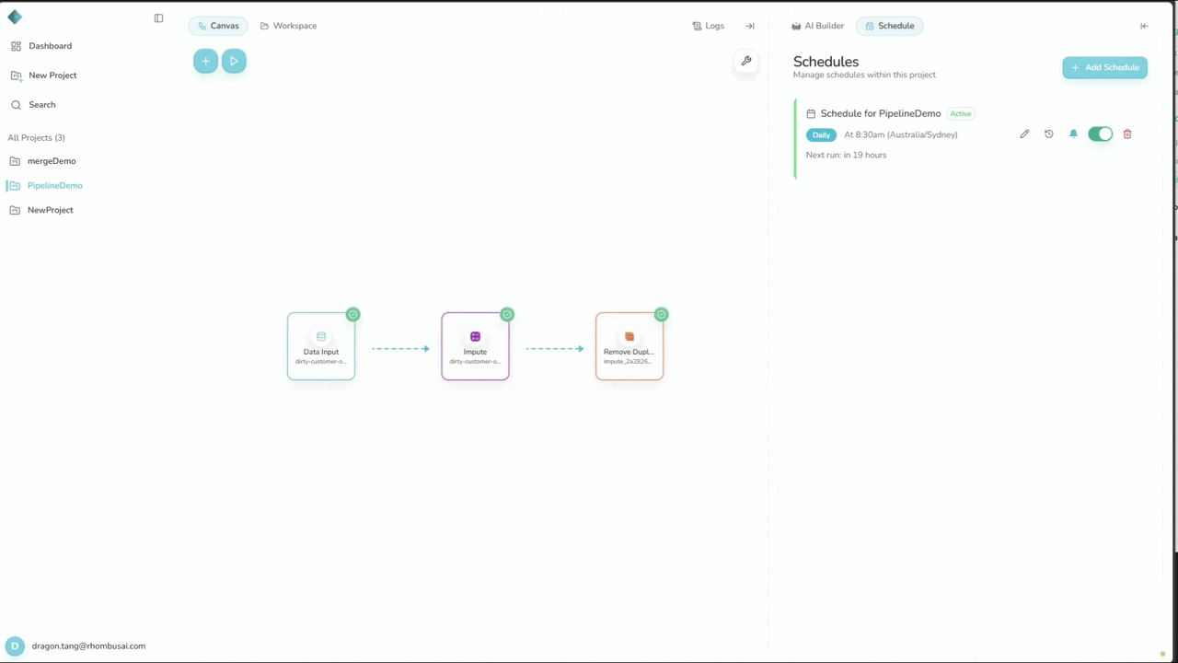Viewport: 1178px width, 663px height.
Task: Collapse the logs panel arrow icon
Action: 749,26
